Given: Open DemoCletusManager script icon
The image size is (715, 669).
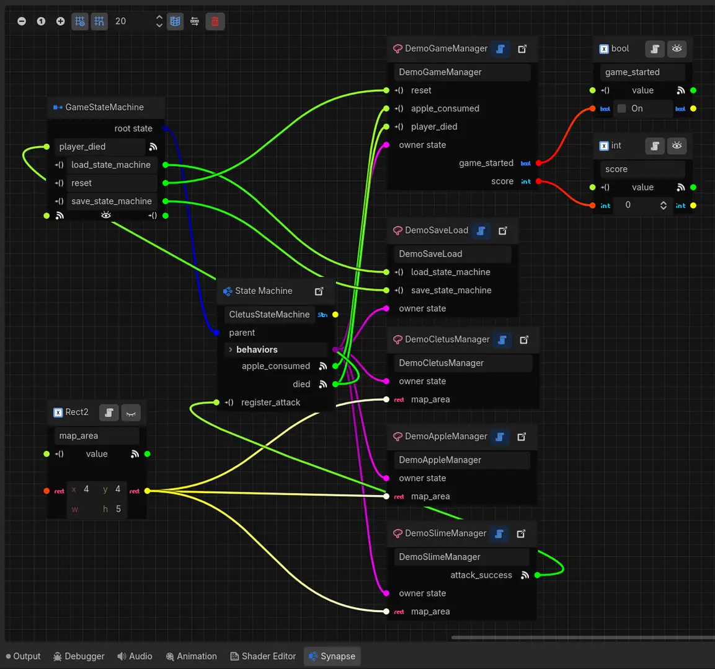Looking at the screenshot, I should tap(502, 339).
